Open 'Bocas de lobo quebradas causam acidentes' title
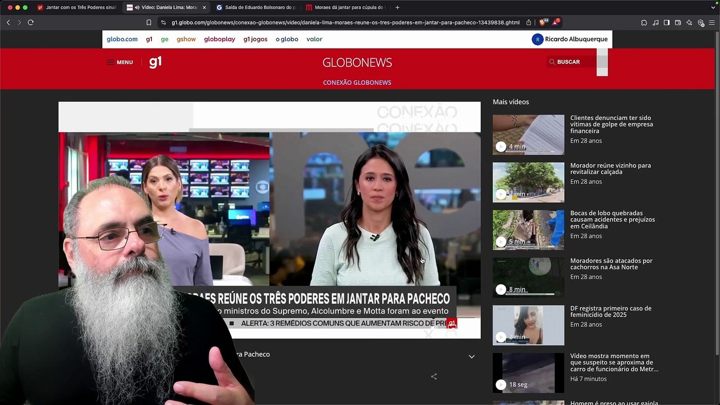 (x=613, y=219)
